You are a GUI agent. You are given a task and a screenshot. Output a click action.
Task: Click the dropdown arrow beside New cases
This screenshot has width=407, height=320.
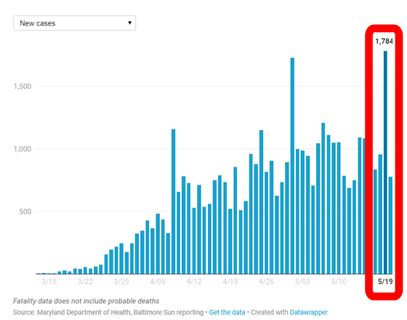point(129,23)
